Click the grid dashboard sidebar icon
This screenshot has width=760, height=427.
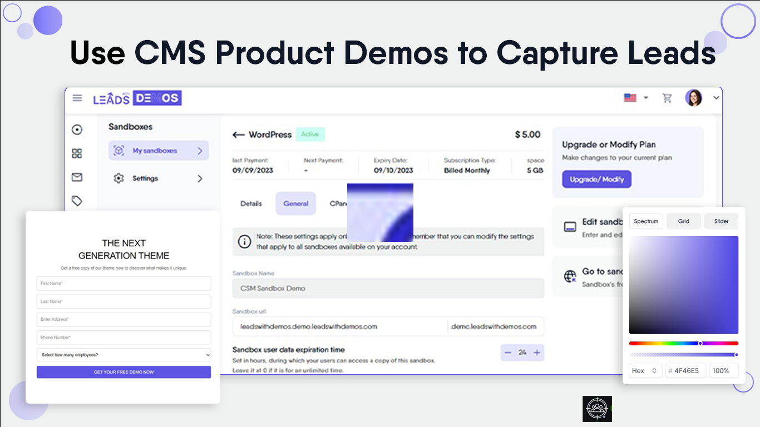(x=77, y=153)
